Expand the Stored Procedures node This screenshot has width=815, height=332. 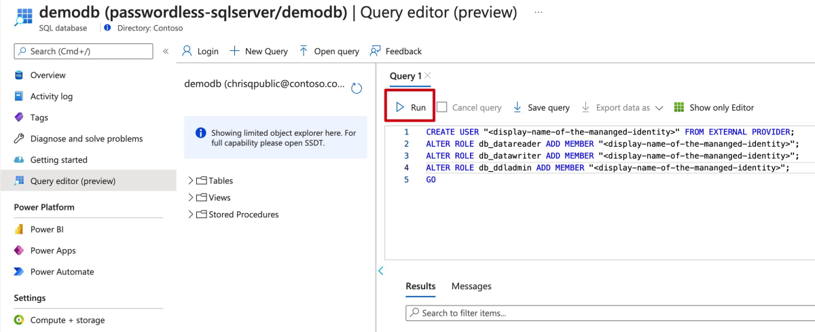190,215
